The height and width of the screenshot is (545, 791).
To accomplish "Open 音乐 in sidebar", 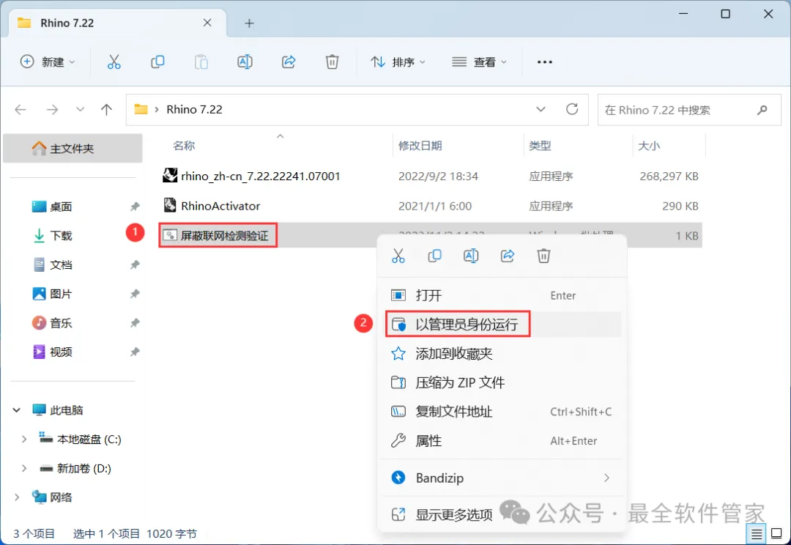I will coord(61,323).
